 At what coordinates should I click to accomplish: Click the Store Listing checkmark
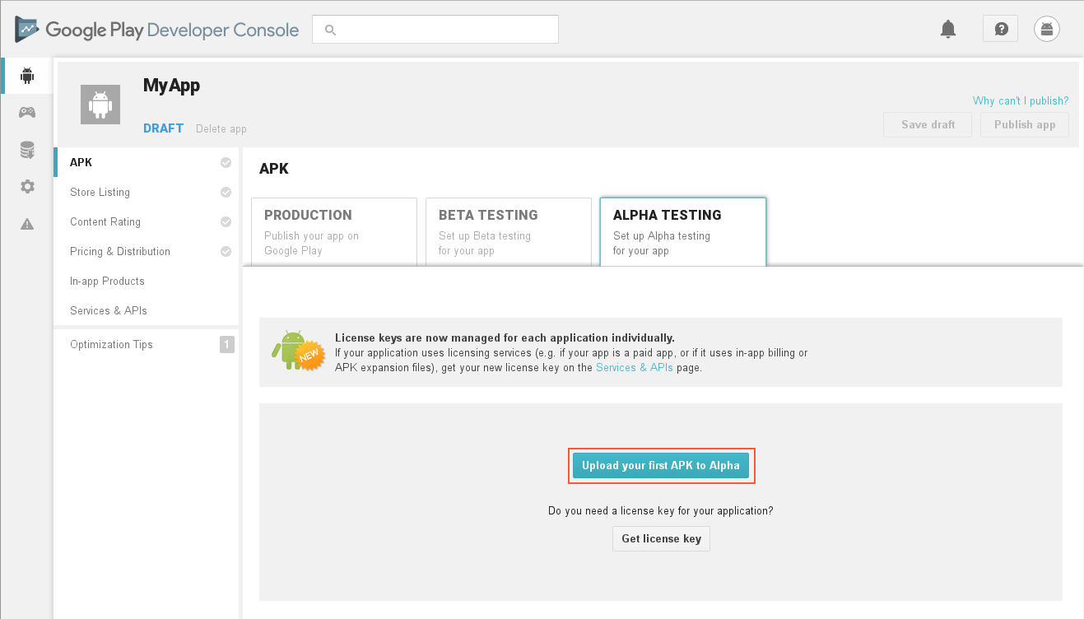pyautogui.click(x=226, y=193)
